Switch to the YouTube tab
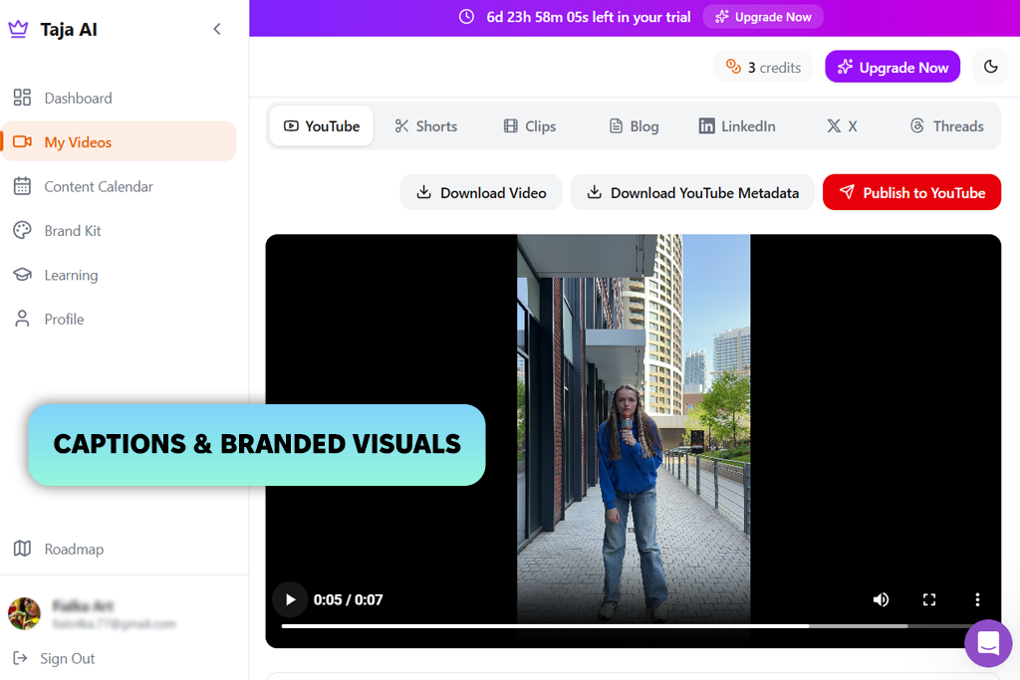Viewport: 1020px width, 680px height. [322, 126]
